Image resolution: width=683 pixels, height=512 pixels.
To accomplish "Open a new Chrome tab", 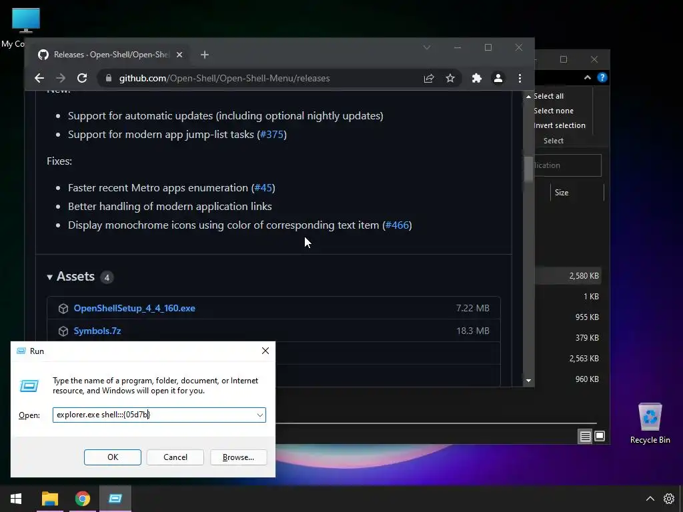I will [205, 55].
